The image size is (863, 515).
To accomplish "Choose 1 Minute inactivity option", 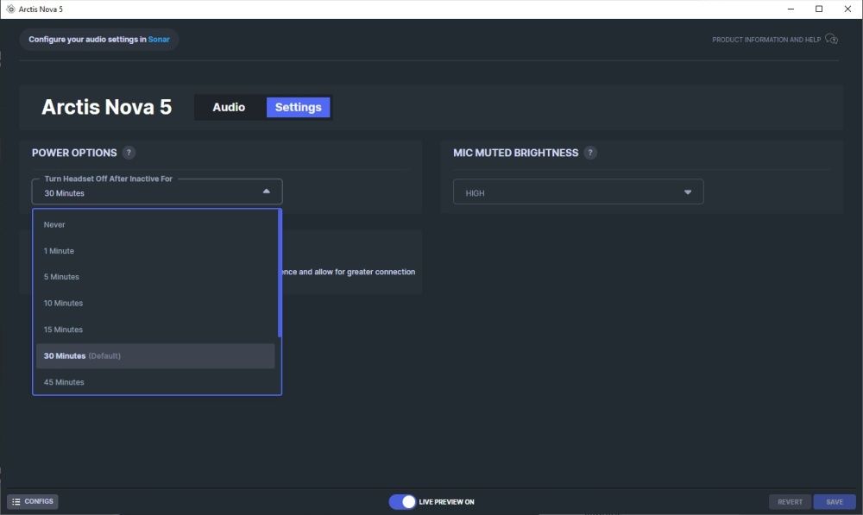I will coord(155,251).
